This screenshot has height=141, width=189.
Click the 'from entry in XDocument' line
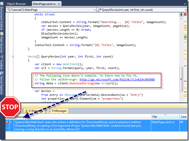[92, 95]
